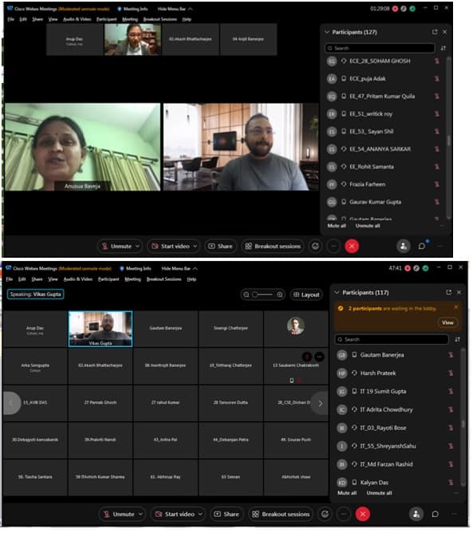Viewport: 473px width, 533px height.
Task: Click zoom out magnifier beside Layout slider
Action: (x=246, y=294)
